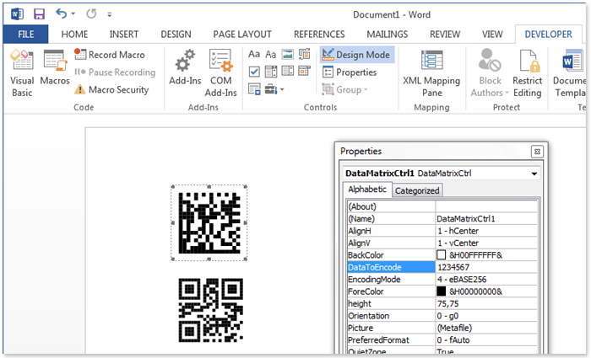Switch to the INSERT tab
The height and width of the screenshot is (358, 591).
tap(124, 35)
